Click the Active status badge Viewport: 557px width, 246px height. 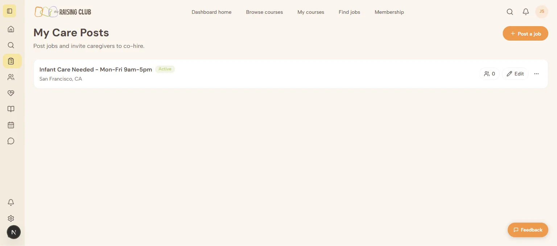[165, 69]
